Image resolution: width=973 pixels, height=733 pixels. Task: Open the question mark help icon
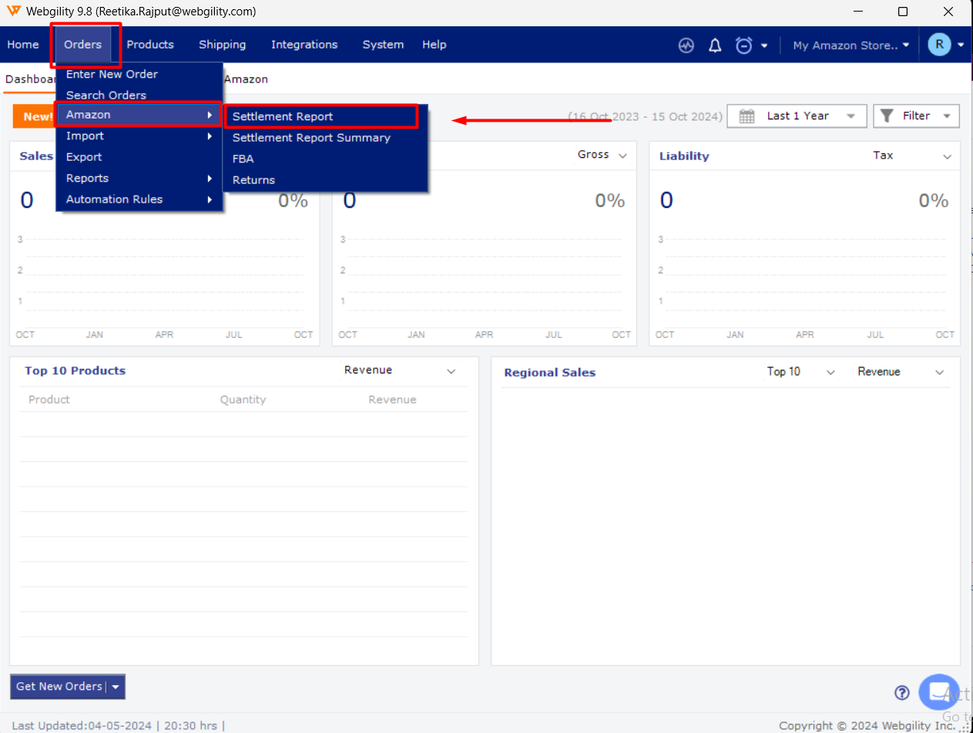click(902, 692)
